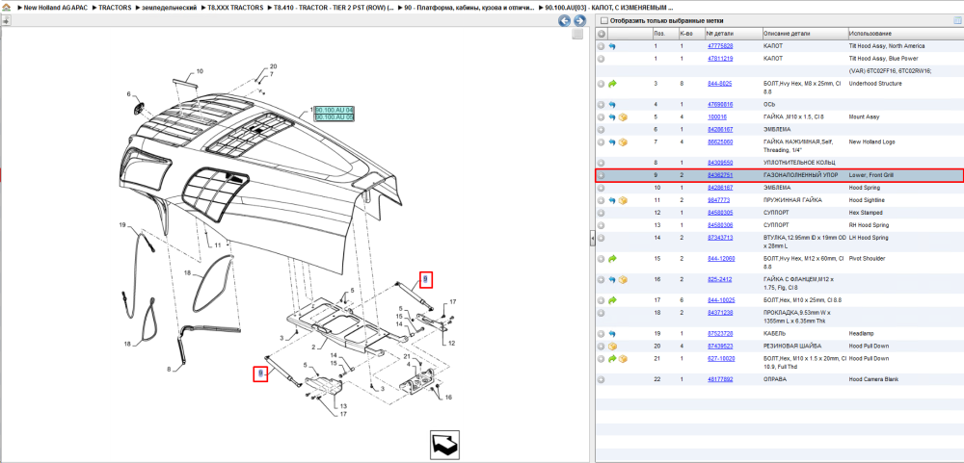Open part number link 47775828
Image resolution: width=964 pixels, height=463 pixels.
click(720, 46)
